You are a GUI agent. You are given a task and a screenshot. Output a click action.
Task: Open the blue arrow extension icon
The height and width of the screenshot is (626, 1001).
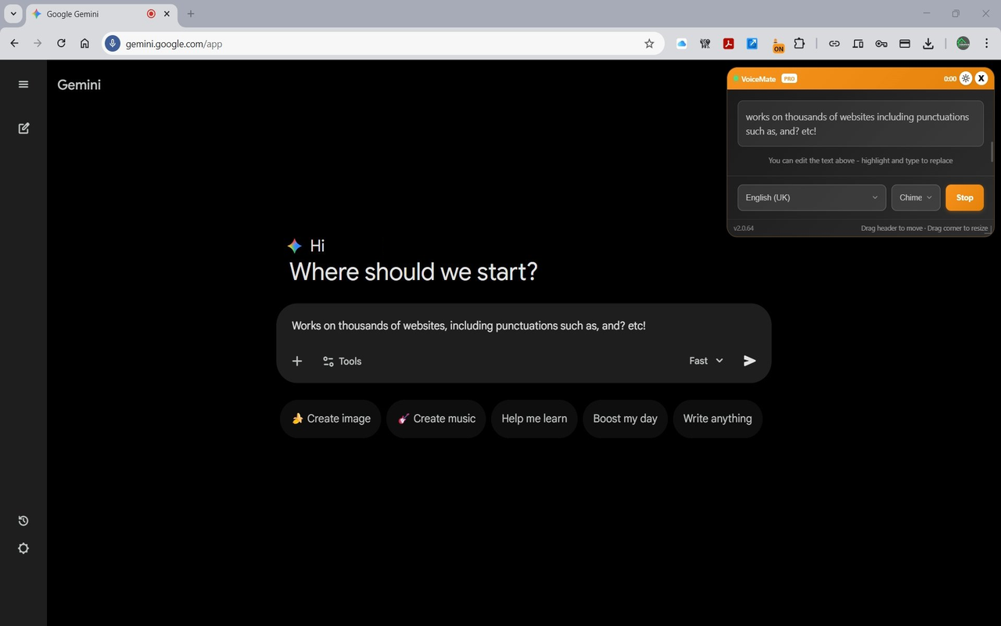pyautogui.click(x=752, y=44)
